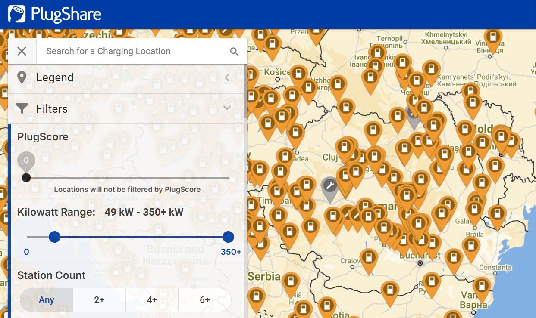Click the Bucharest city label on map
The height and width of the screenshot is (318, 536).
click(420, 255)
